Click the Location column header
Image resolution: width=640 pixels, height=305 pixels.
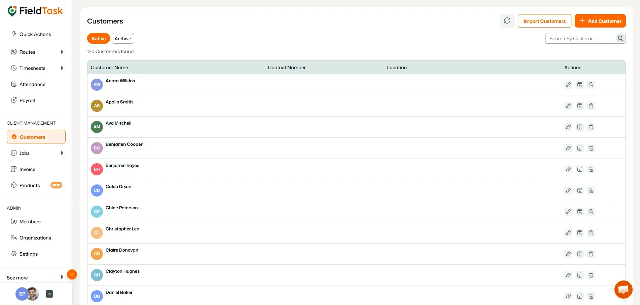[397, 68]
